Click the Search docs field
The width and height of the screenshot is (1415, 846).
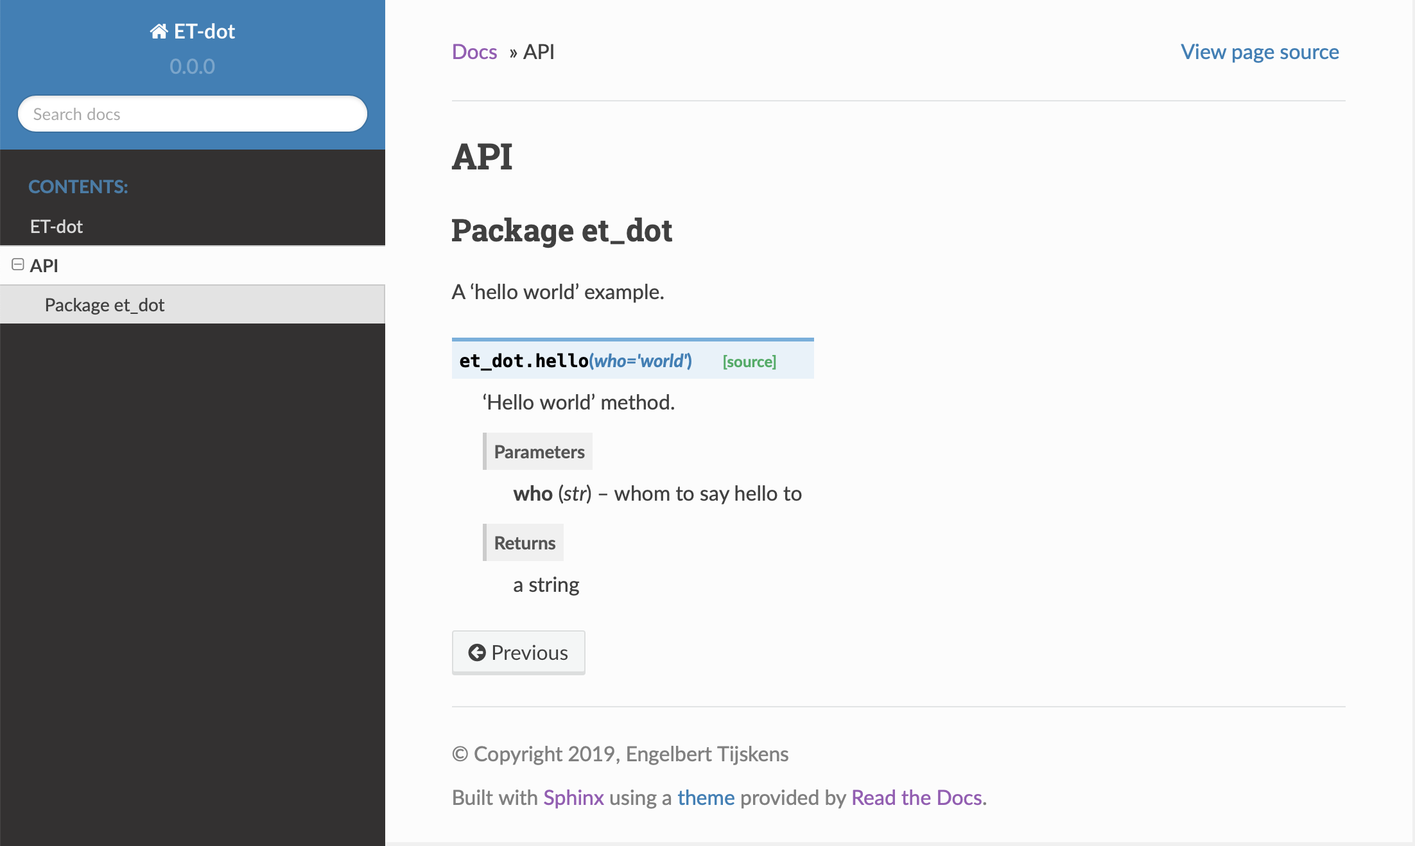tap(193, 114)
